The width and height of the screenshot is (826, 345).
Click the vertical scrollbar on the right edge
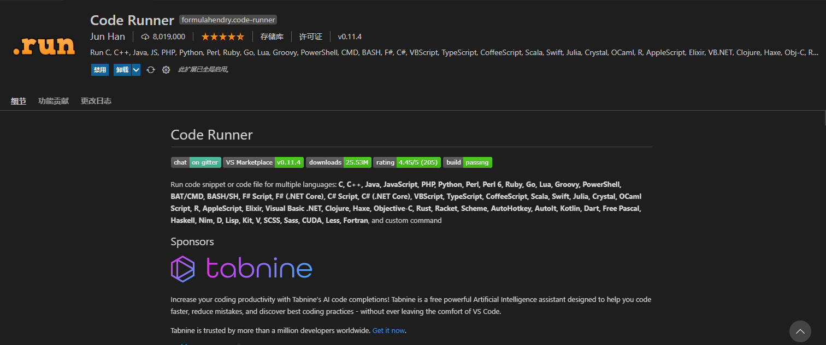[x=824, y=118]
